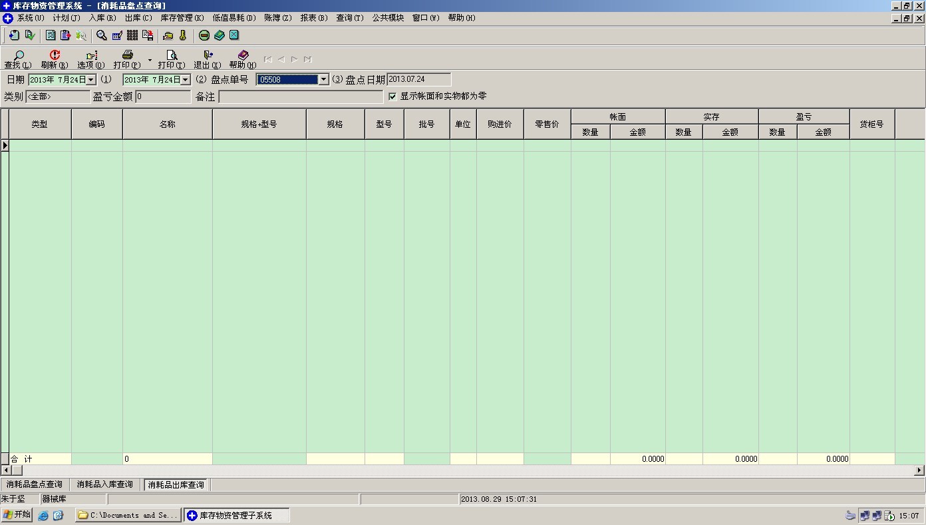This screenshot has height=525, width=926.
Task: Click the blue table with pencil icon
Action: click(x=117, y=35)
